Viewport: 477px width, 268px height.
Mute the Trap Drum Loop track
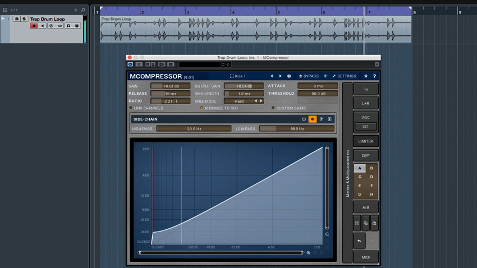(17, 19)
